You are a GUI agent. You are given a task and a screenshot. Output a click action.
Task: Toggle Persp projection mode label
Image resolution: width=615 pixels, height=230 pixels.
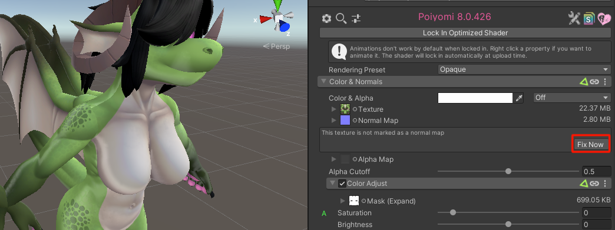click(x=276, y=46)
